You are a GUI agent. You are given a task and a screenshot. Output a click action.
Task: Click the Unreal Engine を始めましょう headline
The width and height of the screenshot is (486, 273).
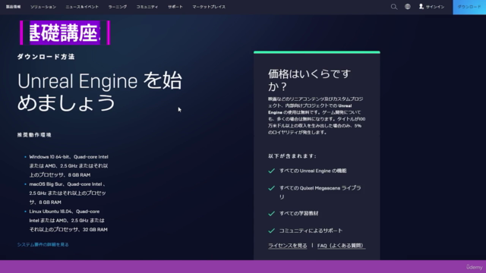pyautogui.click(x=99, y=91)
